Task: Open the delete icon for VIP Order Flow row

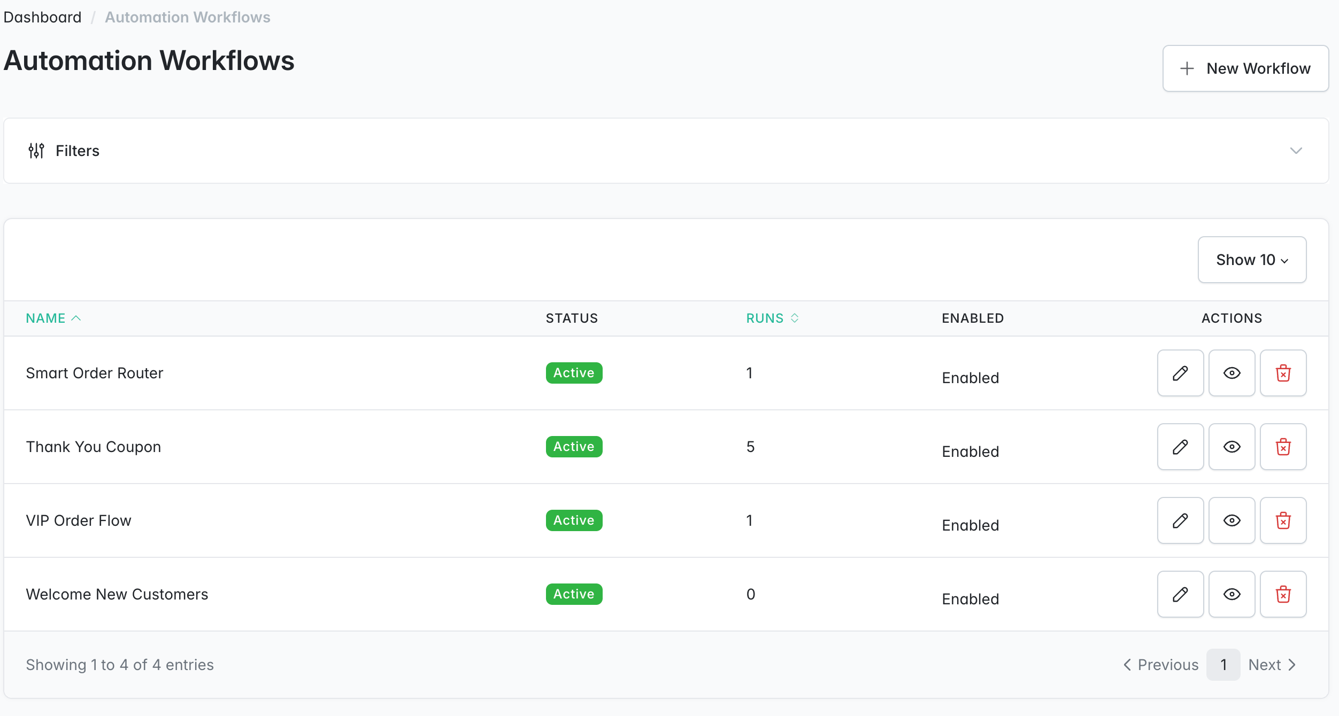Action: (1283, 520)
